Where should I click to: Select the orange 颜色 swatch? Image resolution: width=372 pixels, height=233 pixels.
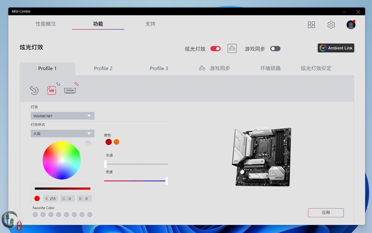(x=116, y=142)
